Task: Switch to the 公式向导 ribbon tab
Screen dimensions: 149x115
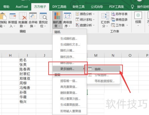Action: pyautogui.click(x=97, y=7)
